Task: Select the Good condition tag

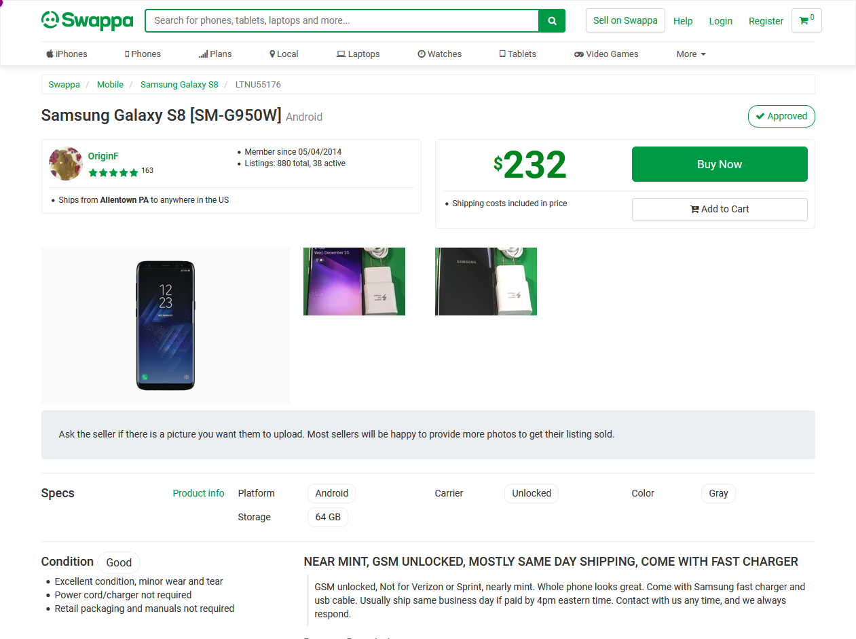Action: click(x=118, y=562)
